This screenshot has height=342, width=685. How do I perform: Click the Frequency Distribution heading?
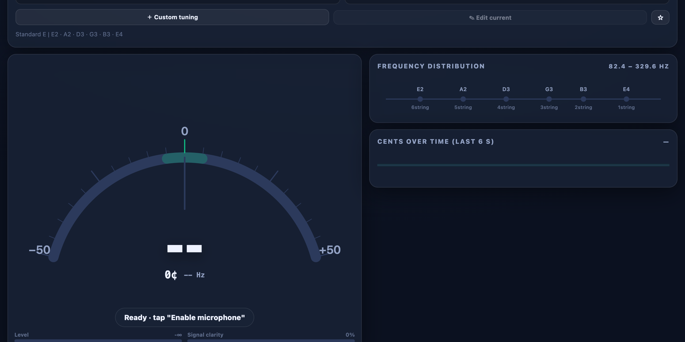431,66
